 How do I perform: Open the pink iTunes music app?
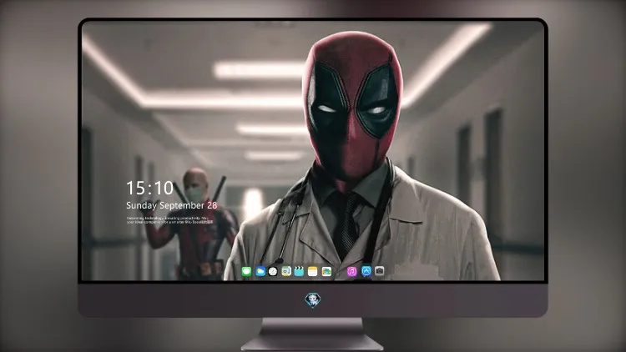click(351, 272)
